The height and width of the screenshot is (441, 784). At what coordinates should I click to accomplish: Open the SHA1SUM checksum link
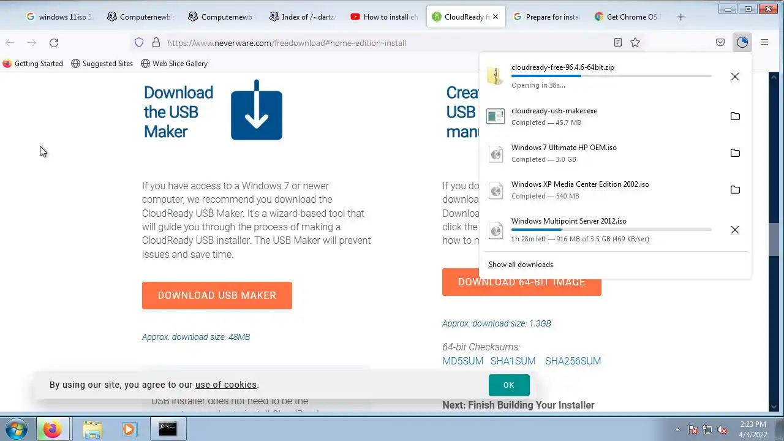513,361
